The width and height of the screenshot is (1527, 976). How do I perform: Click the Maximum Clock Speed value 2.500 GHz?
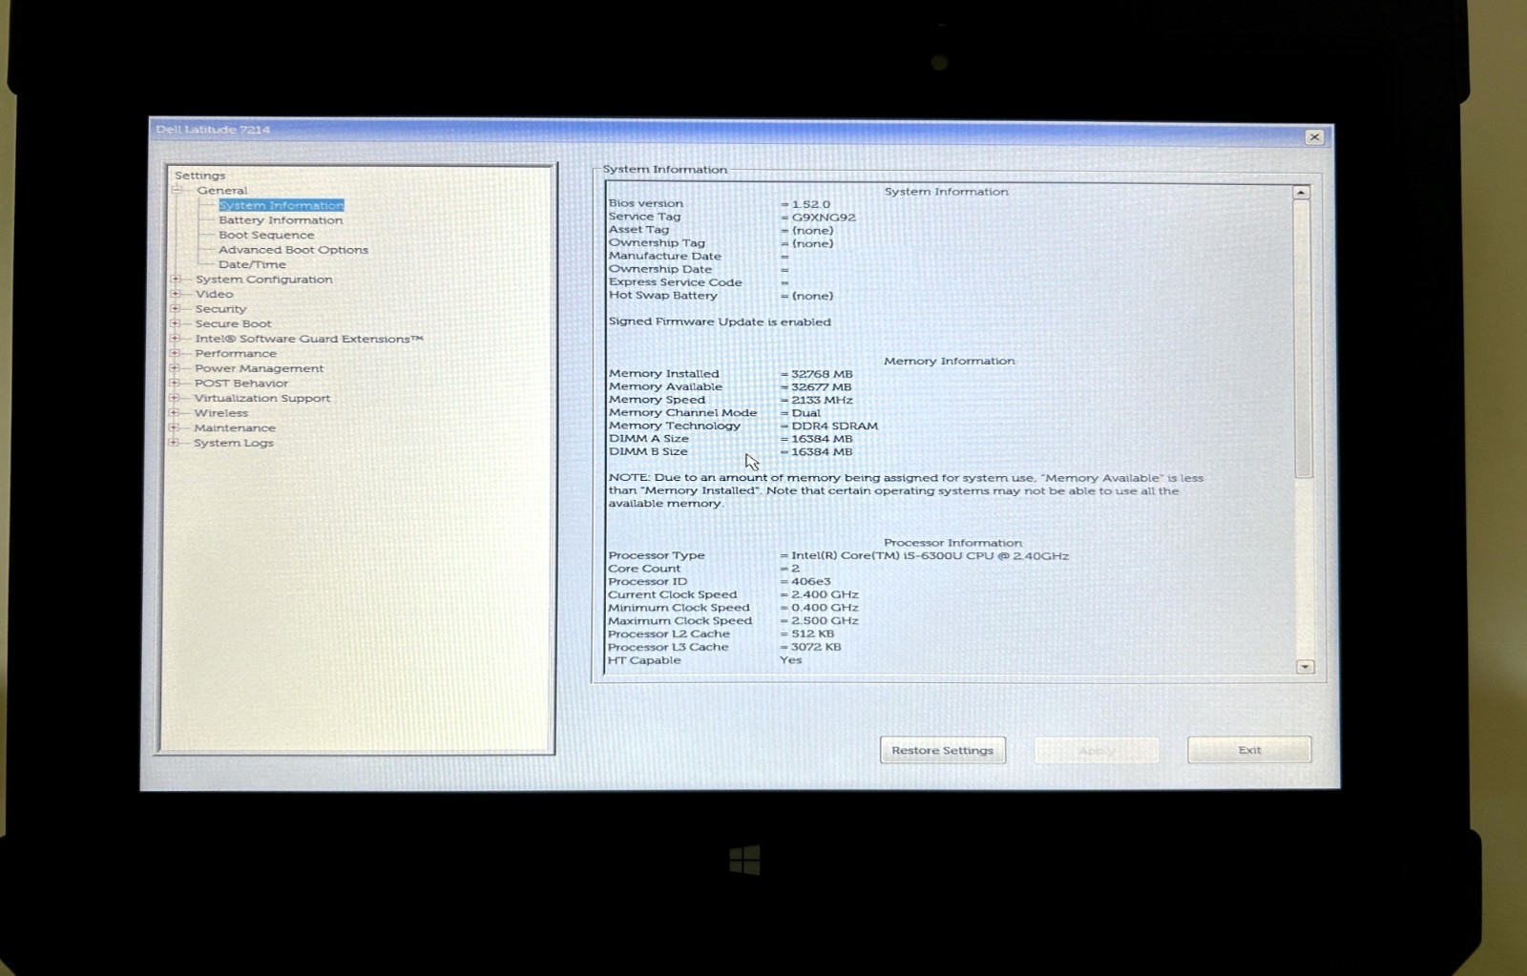point(825,620)
